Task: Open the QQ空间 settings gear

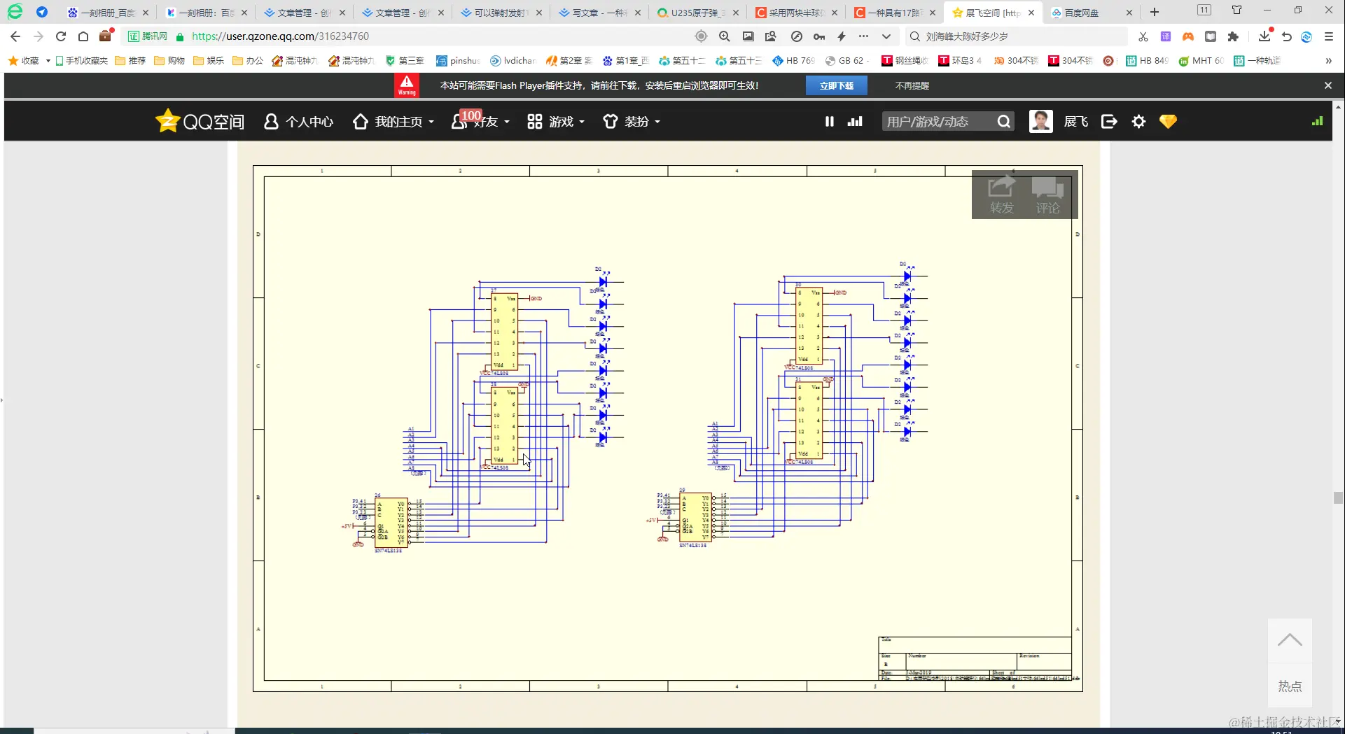Action: [1139, 122]
